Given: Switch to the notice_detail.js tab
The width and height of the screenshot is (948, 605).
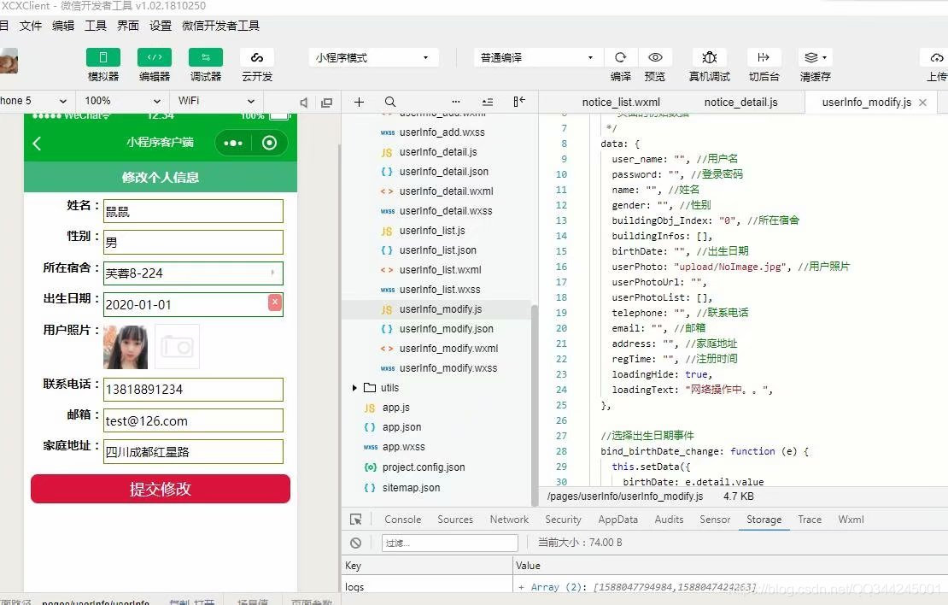Looking at the screenshot, I should (740, 103).
